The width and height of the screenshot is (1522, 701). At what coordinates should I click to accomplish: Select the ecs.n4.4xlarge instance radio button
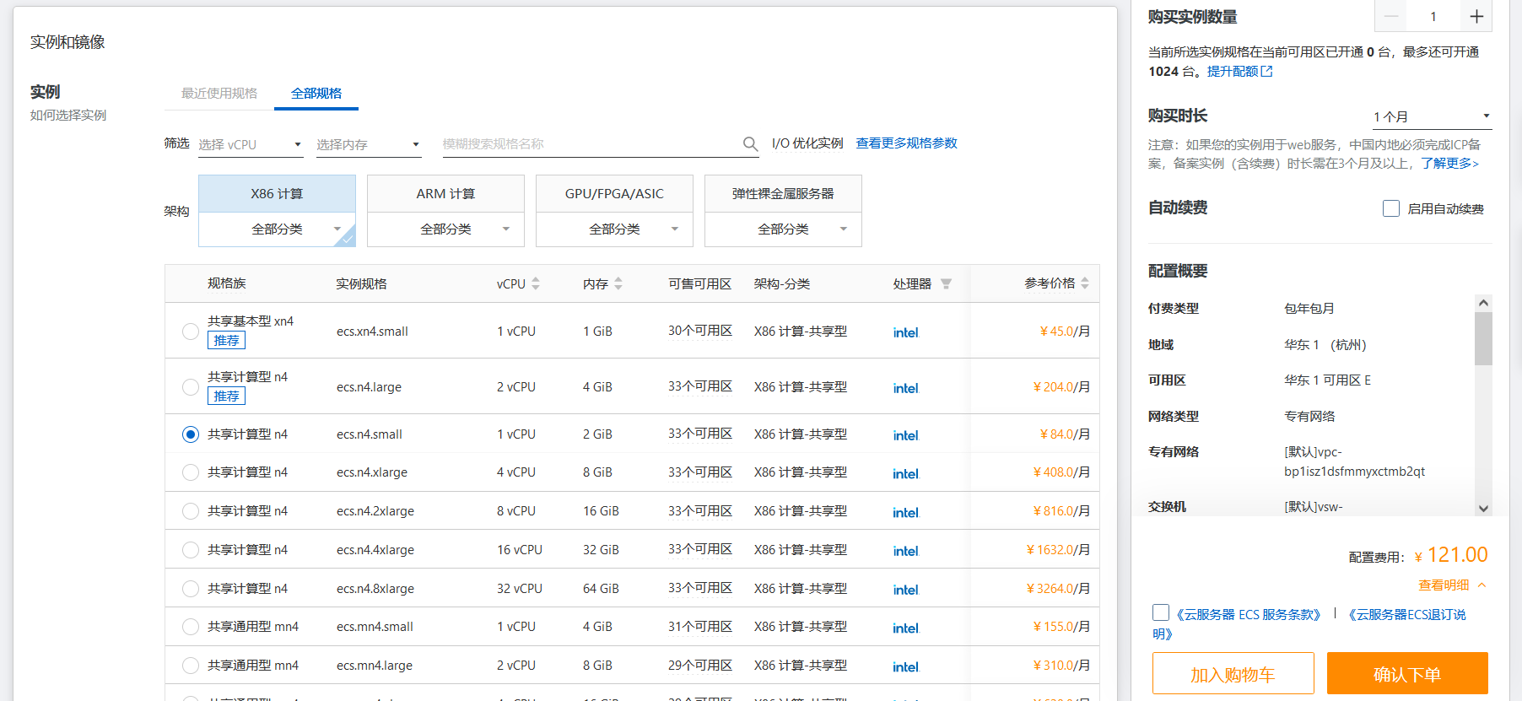click(191, 550)
